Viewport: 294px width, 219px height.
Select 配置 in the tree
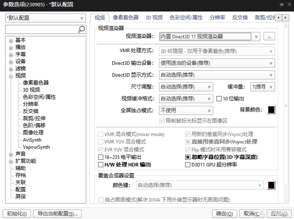(20, 189)
